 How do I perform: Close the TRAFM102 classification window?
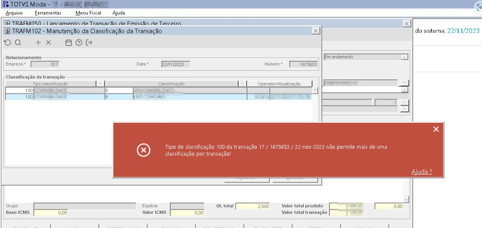316,31
